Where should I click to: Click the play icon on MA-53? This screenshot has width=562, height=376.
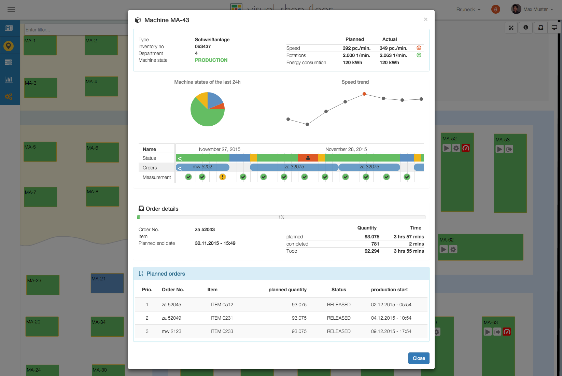pyautogui.click(x=500, y=149)
